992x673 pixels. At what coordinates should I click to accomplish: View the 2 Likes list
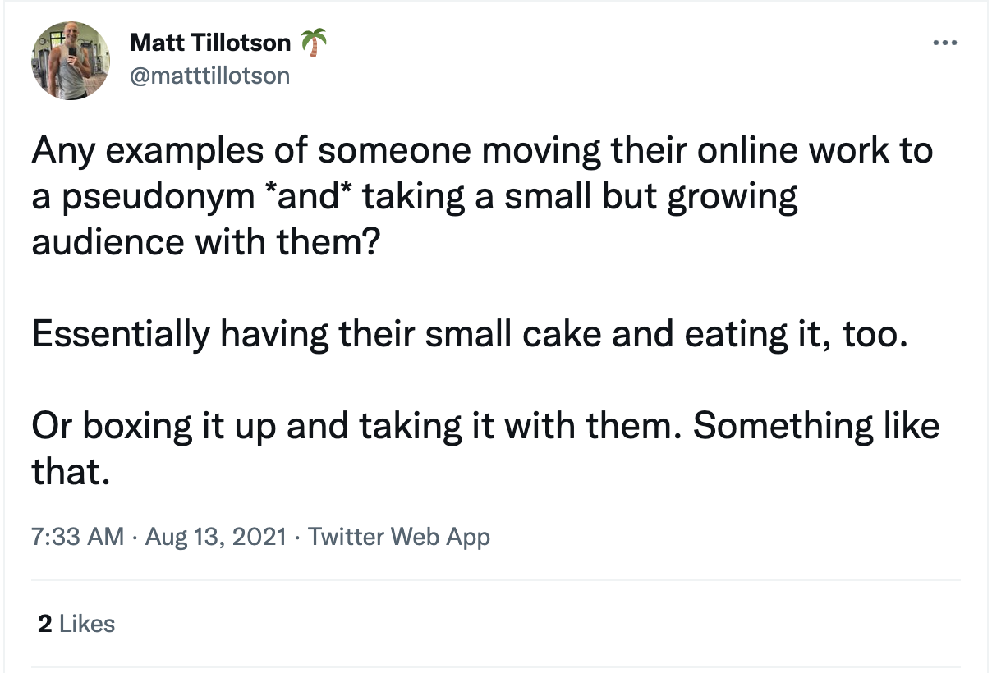[76, 624]
